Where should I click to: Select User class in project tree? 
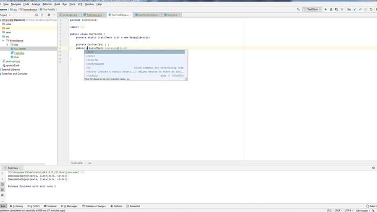tap(15, 57)
